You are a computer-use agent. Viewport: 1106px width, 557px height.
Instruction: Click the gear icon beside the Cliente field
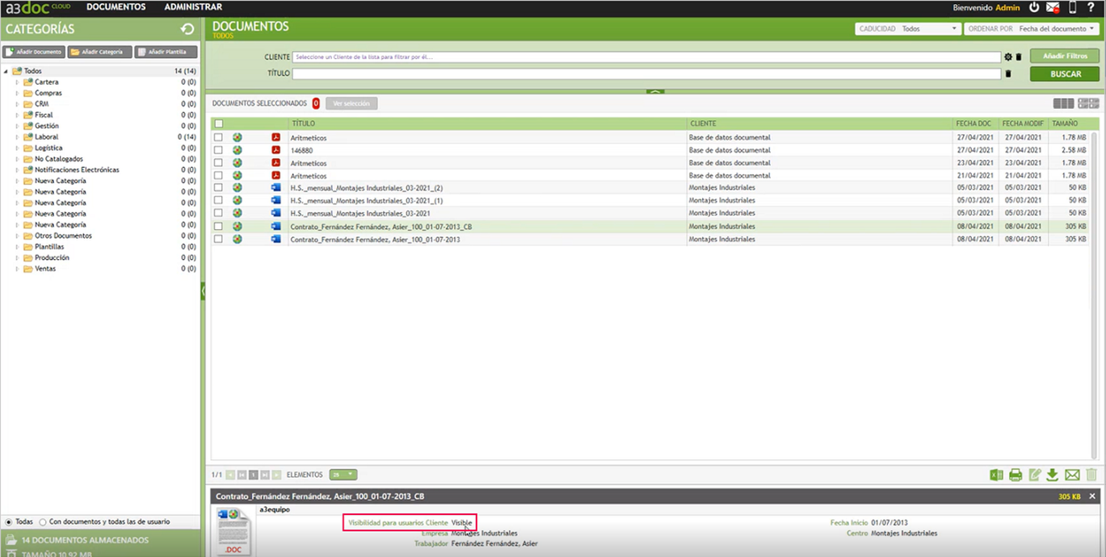pos(1008,57)
